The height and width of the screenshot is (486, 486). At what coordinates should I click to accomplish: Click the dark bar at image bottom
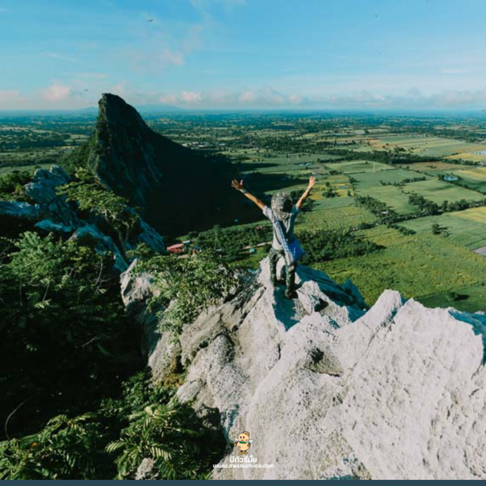[x=243, y=483]
